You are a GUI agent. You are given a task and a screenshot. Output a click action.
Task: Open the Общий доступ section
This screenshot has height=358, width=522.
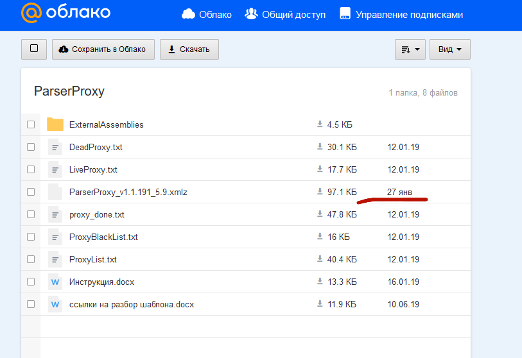286,14
